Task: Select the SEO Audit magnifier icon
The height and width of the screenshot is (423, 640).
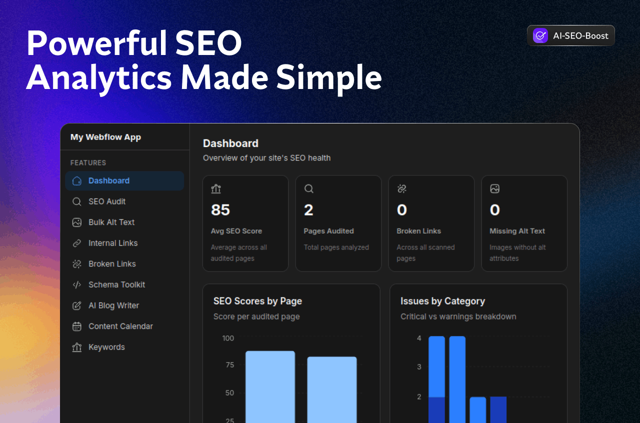Action: point(77,201)
